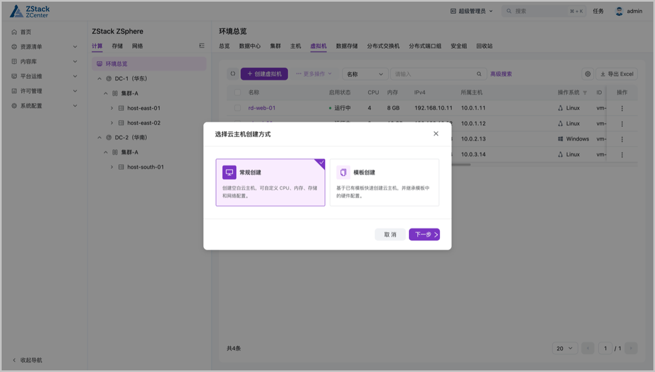The height and width of the screenshot is (372, 655).
Task: Click the cluster icon beside 集群-A under DC-2
Action: (115, 152)
